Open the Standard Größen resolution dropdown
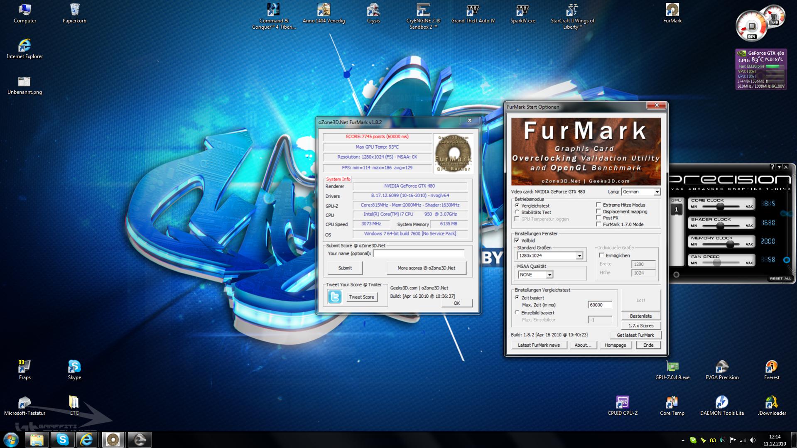Viewport: 797px width, 448px height. [x=550, y=256]
